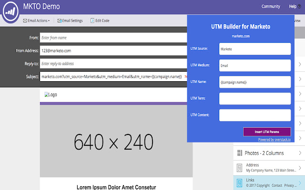Select the Links module
The width and height of the screenshot is (305, 190).
269,183
